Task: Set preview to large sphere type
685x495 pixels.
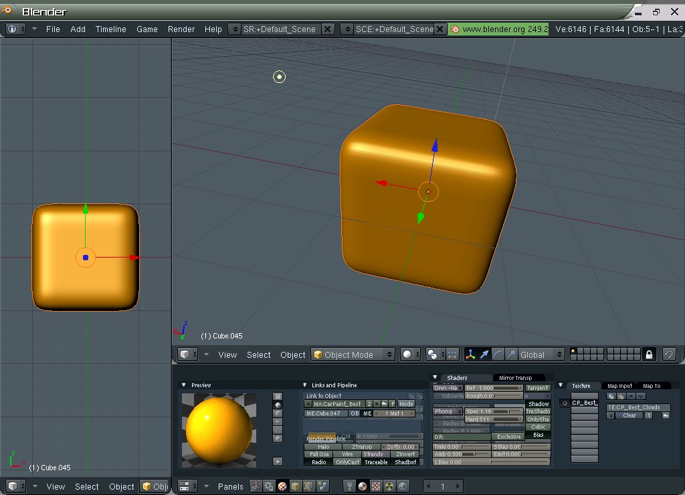Action: [x=278, y=438]
